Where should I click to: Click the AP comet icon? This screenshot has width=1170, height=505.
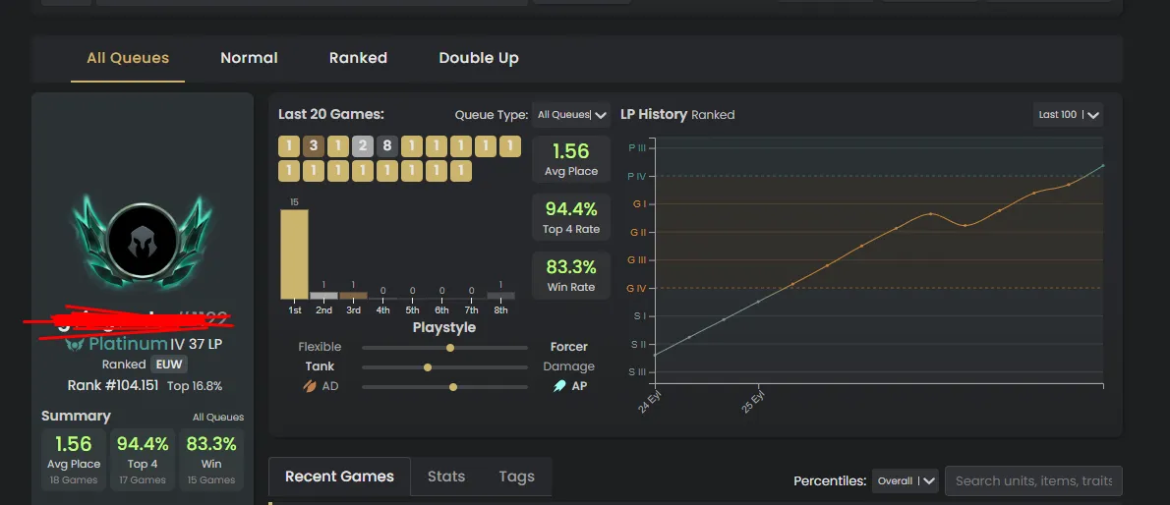point(559,386)
